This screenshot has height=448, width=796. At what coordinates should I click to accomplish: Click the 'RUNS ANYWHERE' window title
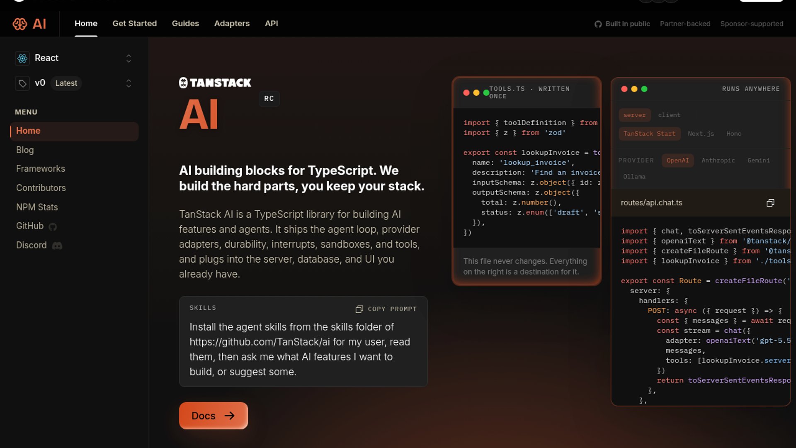[751, 89]
